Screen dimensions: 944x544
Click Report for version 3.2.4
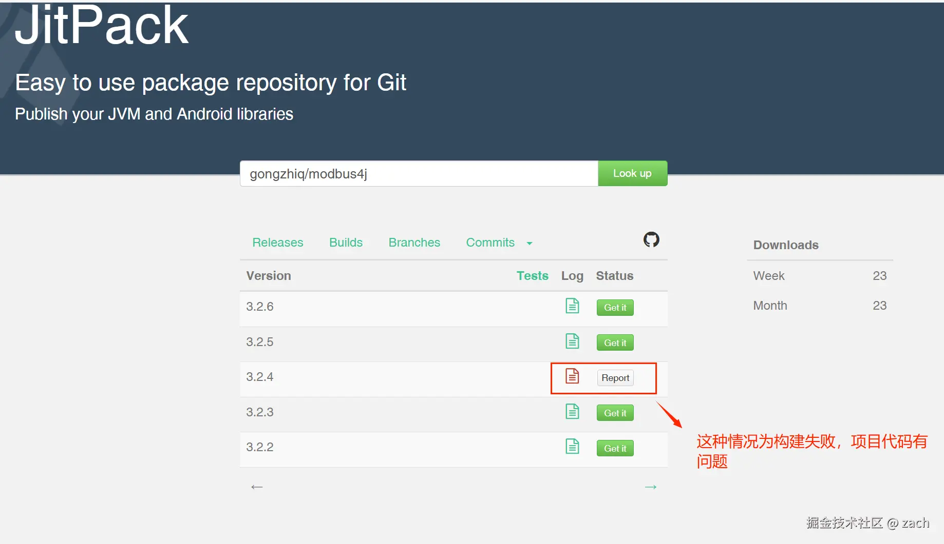click(615, 378)
